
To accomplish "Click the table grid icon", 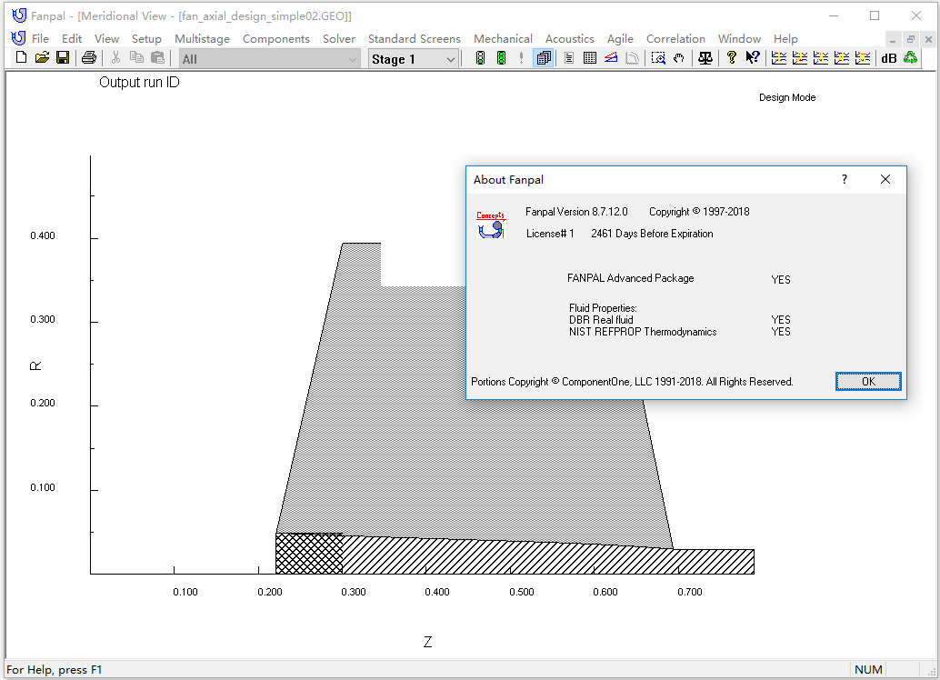I will tap(590, 58).
